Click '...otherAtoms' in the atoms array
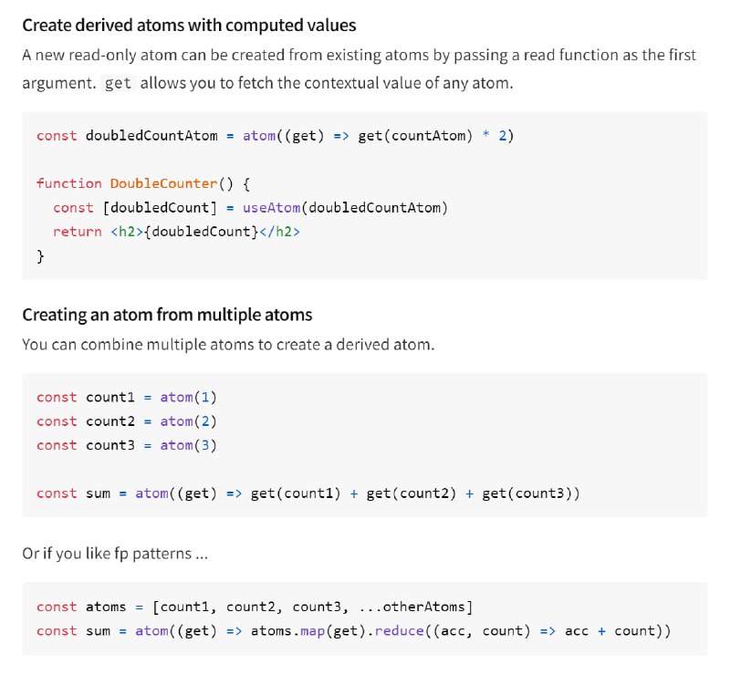This screenshot has height=675, width=730. [412, 607]
